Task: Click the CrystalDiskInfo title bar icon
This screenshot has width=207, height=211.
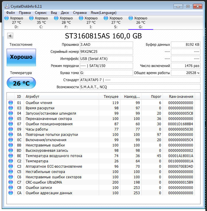Action: click(7, 6)
